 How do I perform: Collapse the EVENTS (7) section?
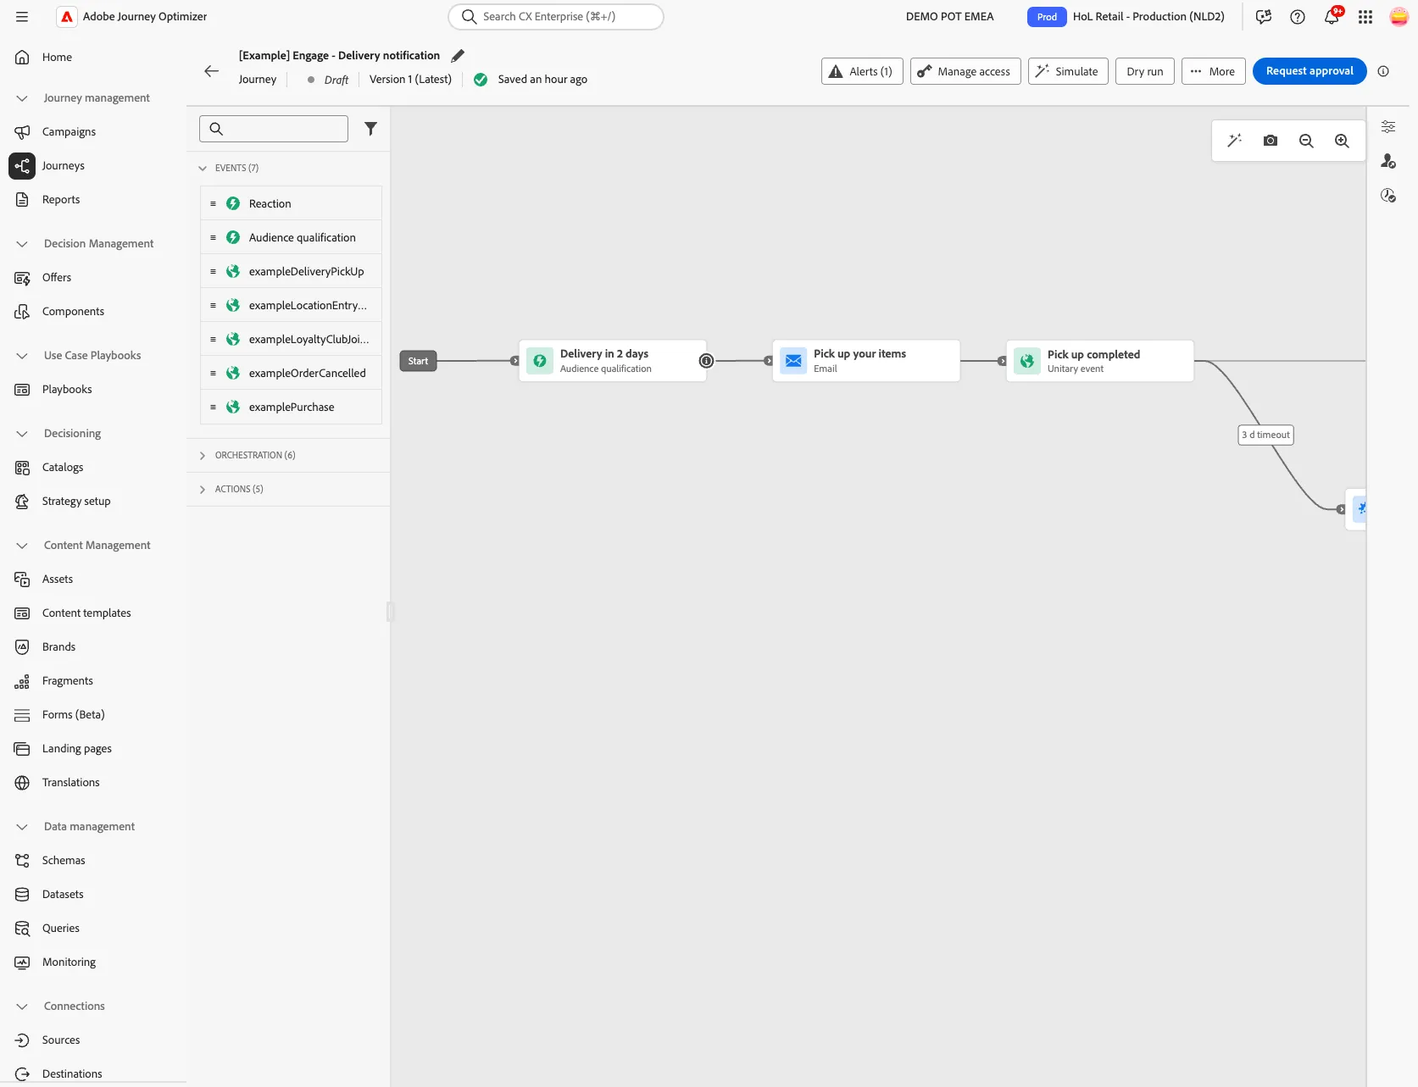[x=203, y=168]
